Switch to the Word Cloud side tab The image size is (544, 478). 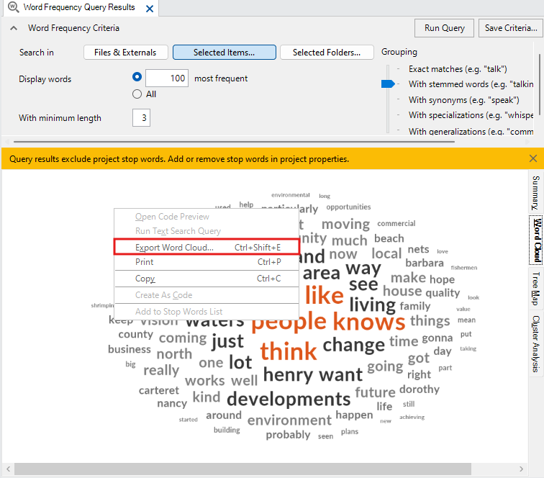[x=537, y=240]
